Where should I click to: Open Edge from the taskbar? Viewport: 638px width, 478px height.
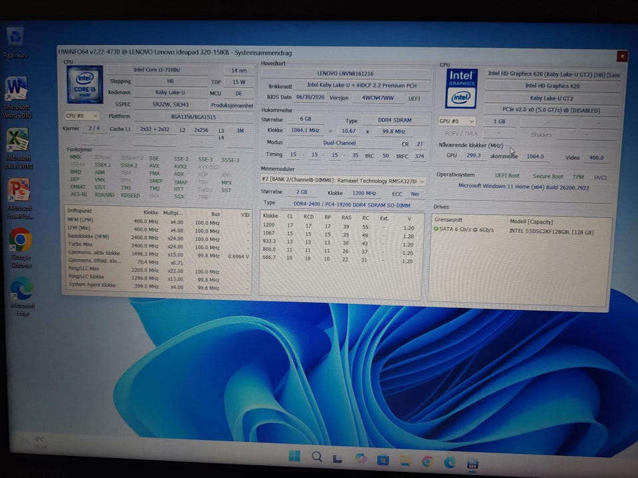pyautogui.click(x=450, y=462)
